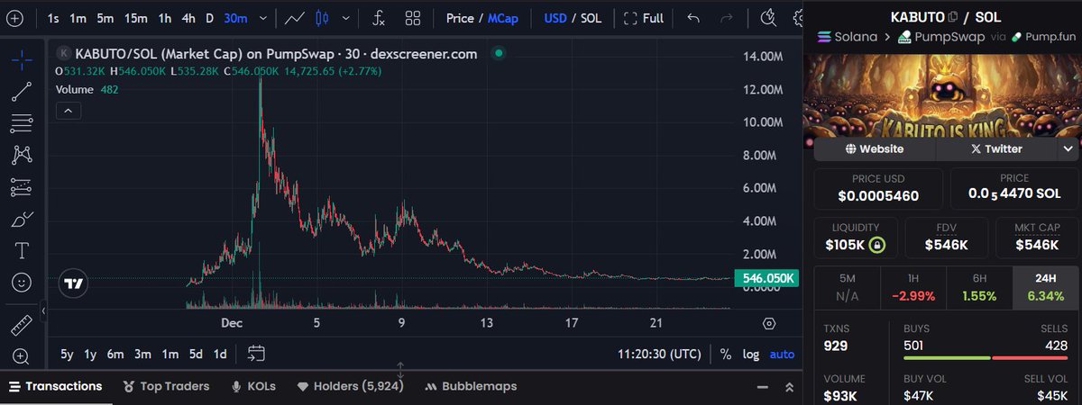Open the fx indicators menu
Viewport: 1082px width, 405px height.
(x=379, y=18)
